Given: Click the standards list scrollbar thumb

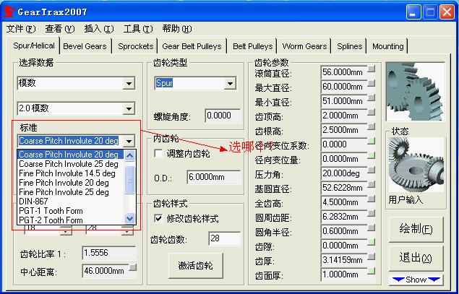Looking at the screenshot, I should [x=129, y=180].
